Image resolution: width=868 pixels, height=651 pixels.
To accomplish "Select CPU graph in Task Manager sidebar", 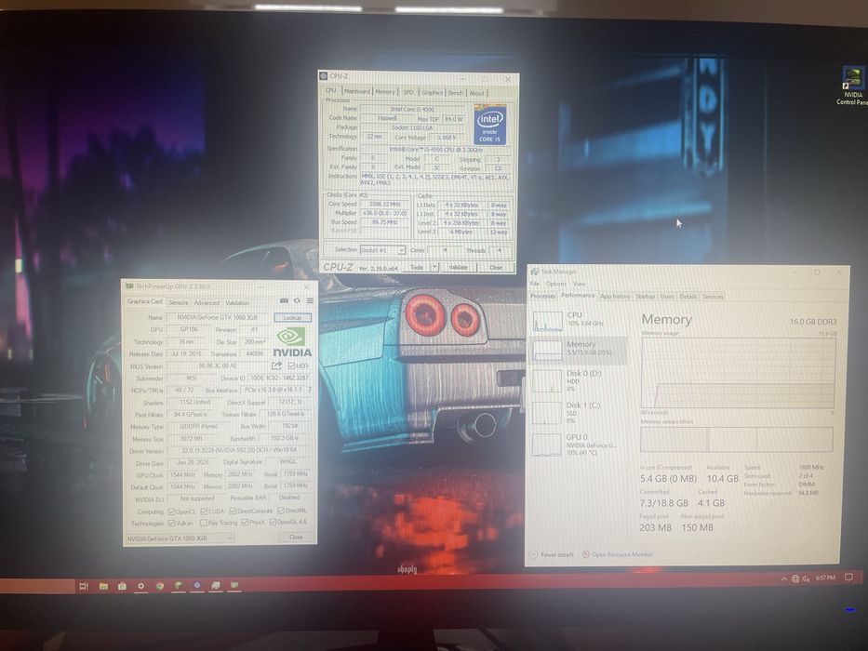I will coord(579,320).
